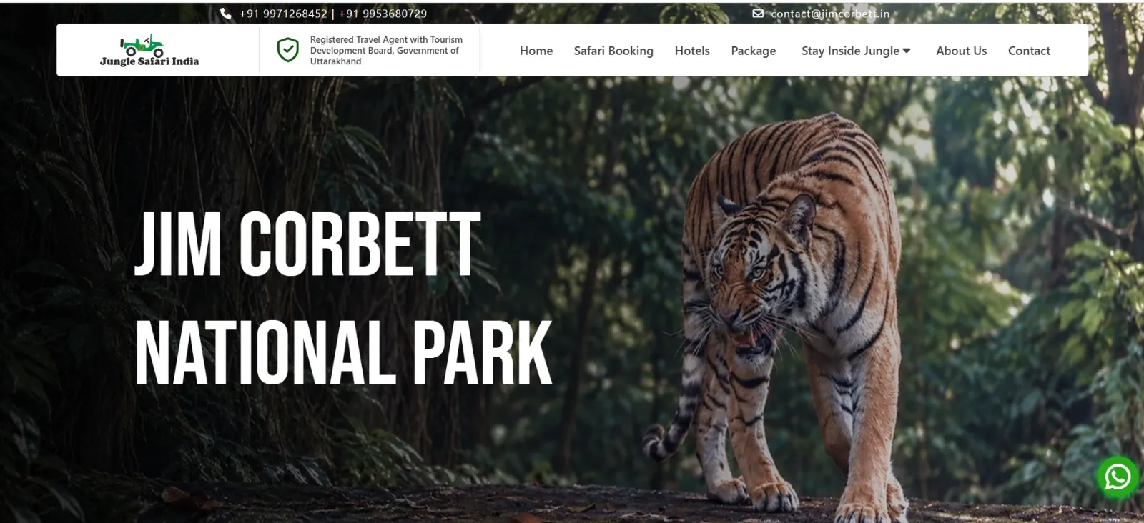Open the Package menu item
1144x523 pixels.
coord(754,51)
